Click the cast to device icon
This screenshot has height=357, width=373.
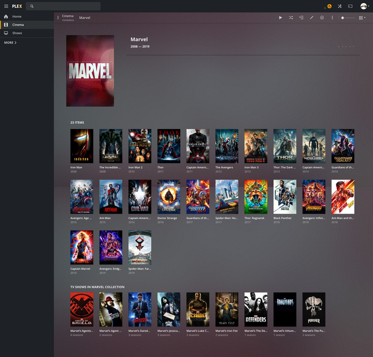350,6
